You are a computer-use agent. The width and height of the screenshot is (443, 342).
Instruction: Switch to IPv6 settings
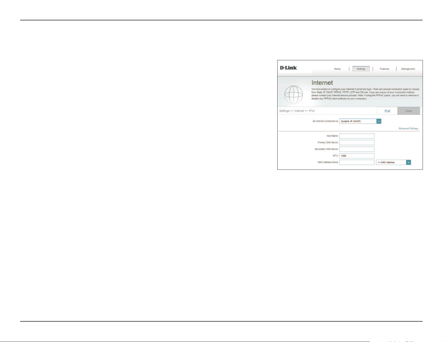click(x=387, y=111)
